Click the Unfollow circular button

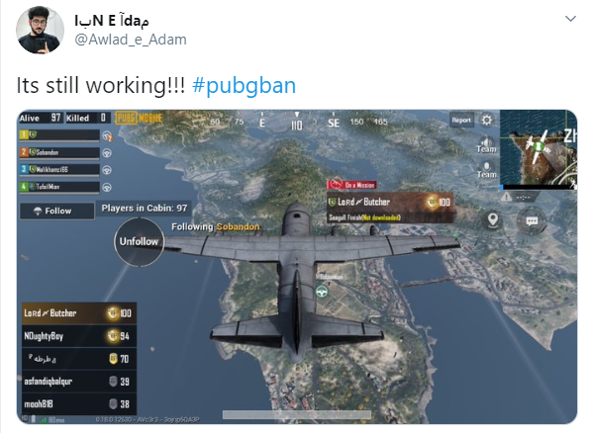coord(139,241)
